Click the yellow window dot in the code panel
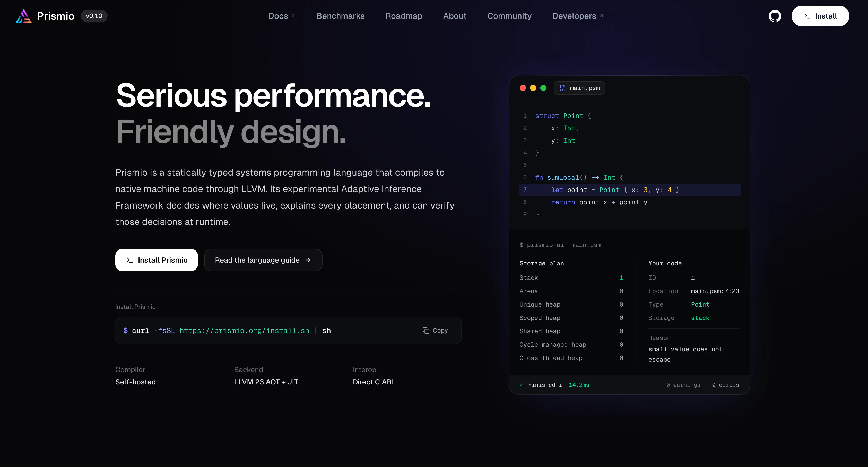 [533, 88]
